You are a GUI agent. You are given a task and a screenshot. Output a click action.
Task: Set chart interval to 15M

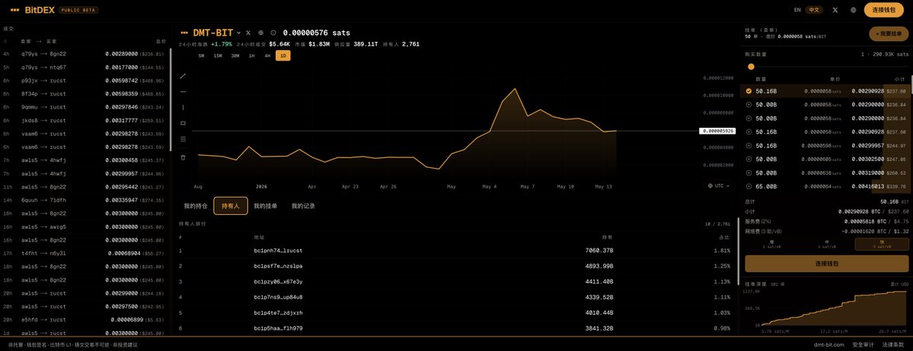pos(218,55)
